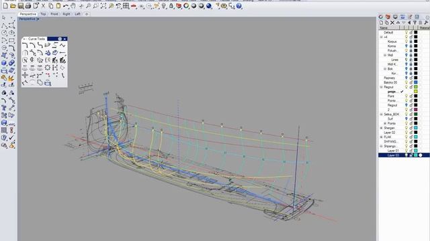Click the light bulb Hide objects icon
The image size is (430, 241).
click(164, 6)
